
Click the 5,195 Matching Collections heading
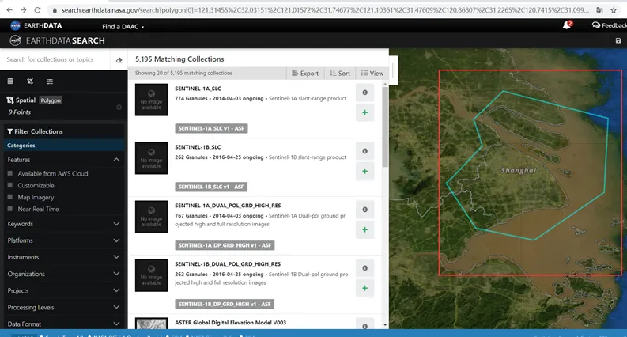[x=179, y=59]
